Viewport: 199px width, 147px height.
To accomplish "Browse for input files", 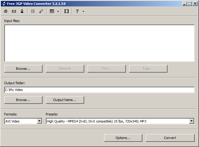I will [x=23, y=69].
